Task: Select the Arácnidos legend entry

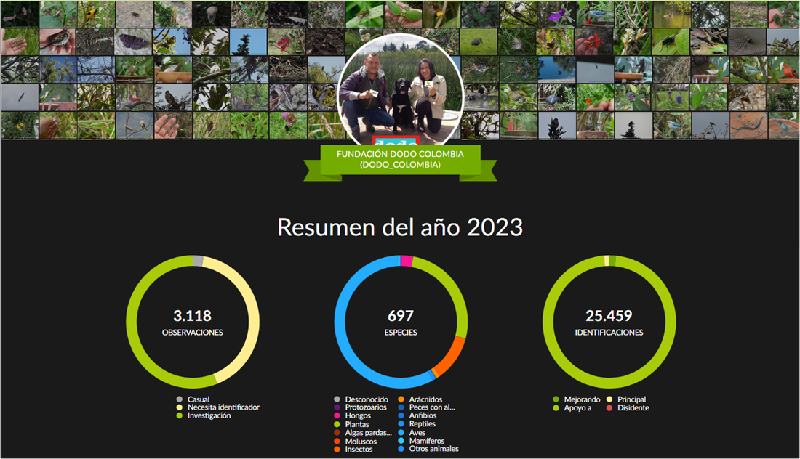Action: tap(420, 399)
